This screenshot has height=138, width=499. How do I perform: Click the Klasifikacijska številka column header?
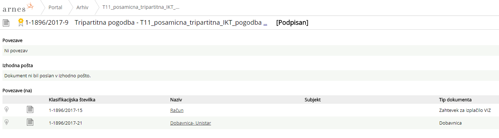tap(72, 100)
